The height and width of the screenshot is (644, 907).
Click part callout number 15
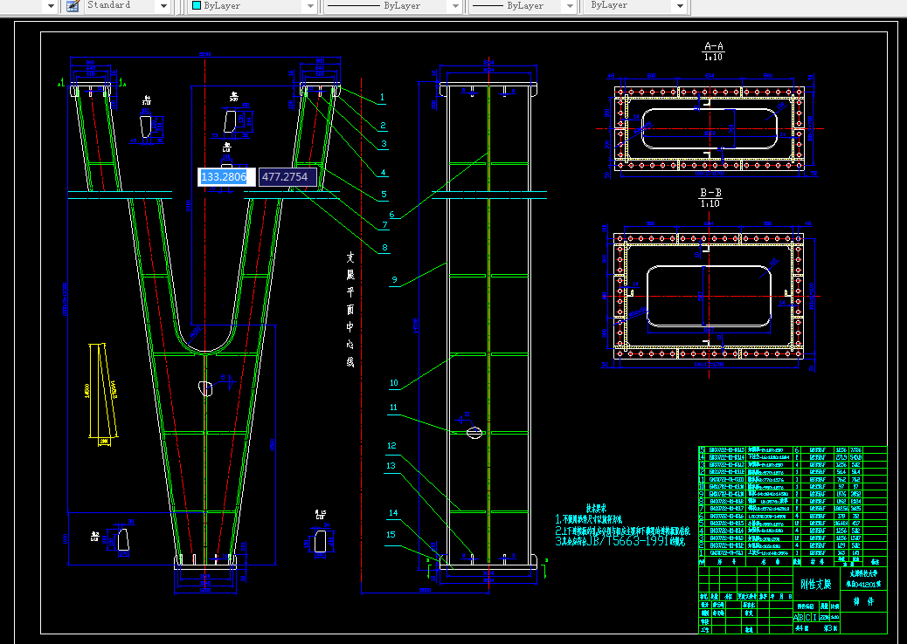point(391,534)
